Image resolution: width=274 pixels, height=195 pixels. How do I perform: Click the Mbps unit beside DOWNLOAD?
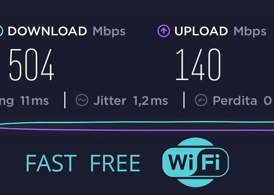[x=109, y=32]
